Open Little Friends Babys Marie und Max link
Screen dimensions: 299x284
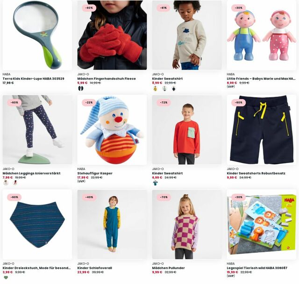click(x=261, y=78)
